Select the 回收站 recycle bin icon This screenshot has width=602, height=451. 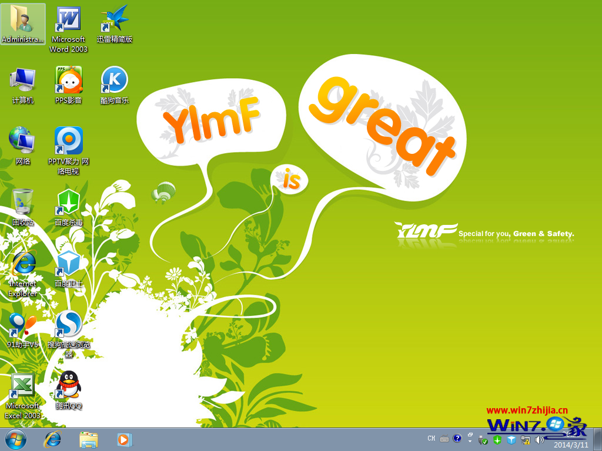coord(22,203)
